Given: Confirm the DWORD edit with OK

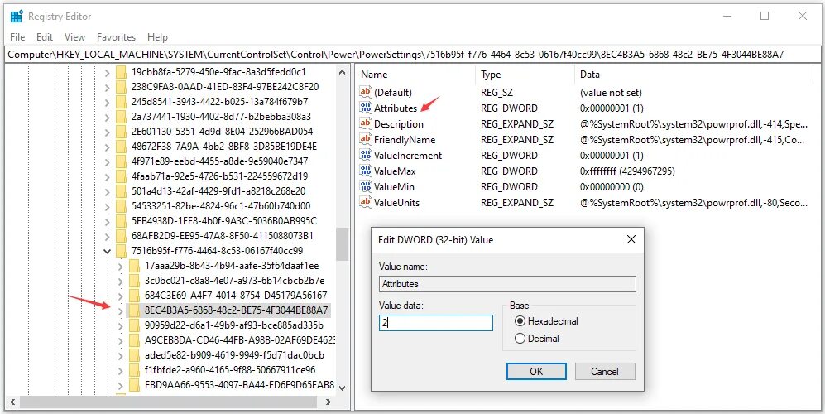Looking at the screenshot, I should 536,371.
